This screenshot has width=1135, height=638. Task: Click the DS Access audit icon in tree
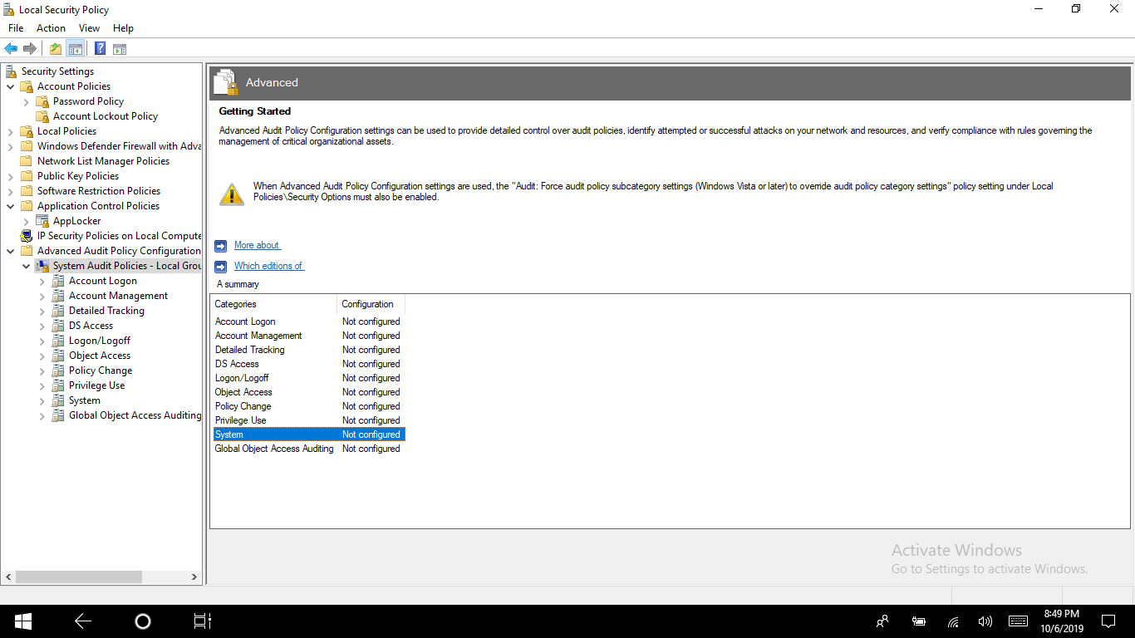click(x=58, y=326)
